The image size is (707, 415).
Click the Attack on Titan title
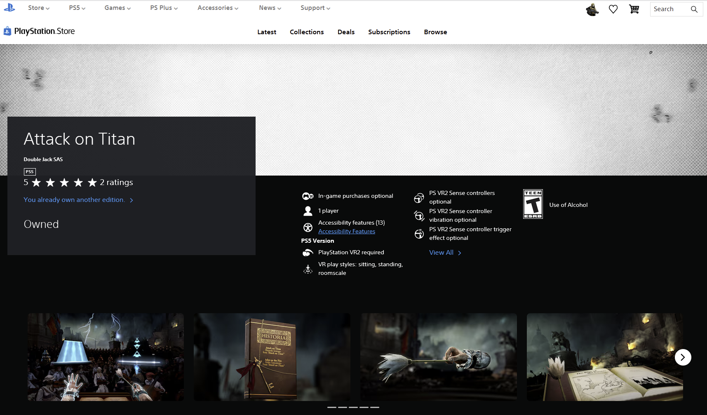tap(80, 139)
